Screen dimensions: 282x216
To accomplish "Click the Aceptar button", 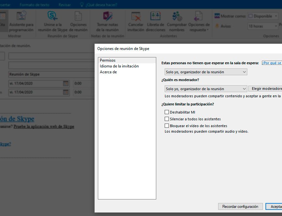I will [x=274, y=207].
